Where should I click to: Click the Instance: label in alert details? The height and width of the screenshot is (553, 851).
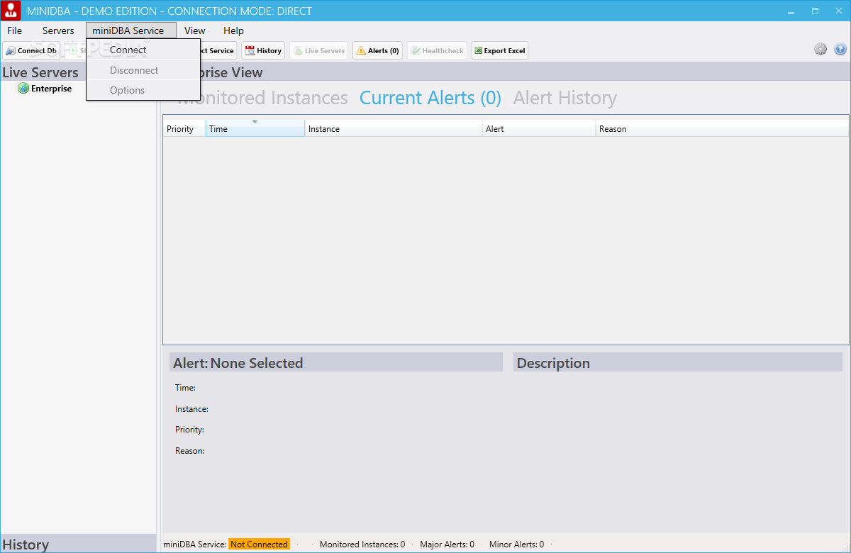click(191, 409)
